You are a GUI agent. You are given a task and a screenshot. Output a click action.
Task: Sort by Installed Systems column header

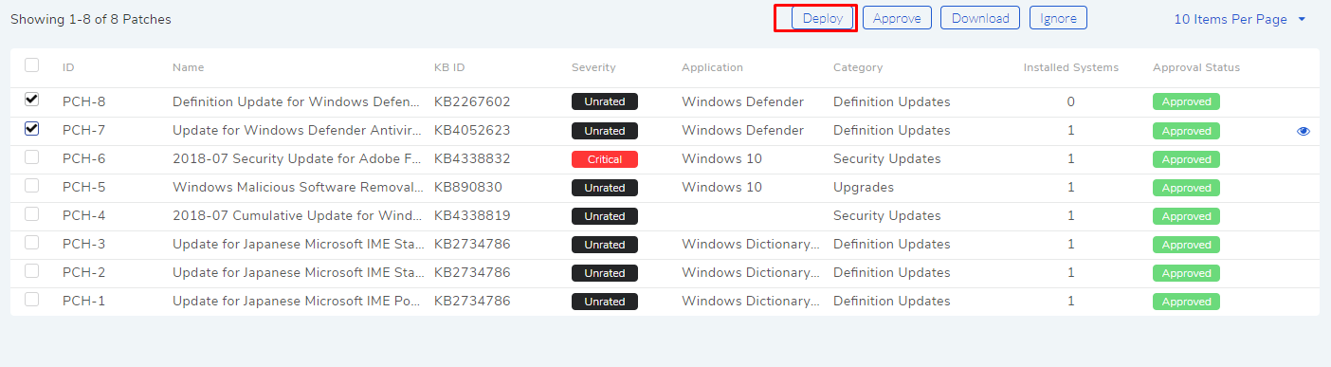pos(1071,67)
